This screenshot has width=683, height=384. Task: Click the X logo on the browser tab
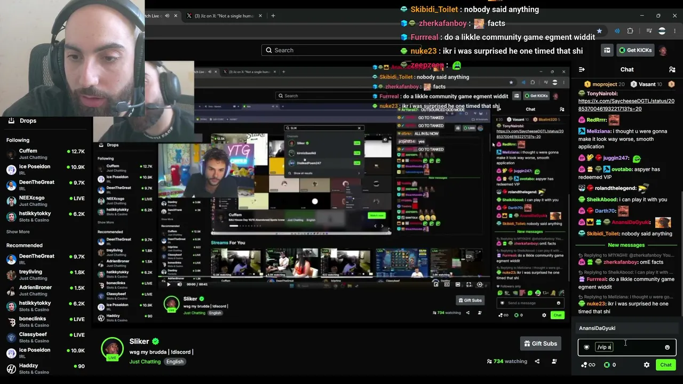point(189,16)
